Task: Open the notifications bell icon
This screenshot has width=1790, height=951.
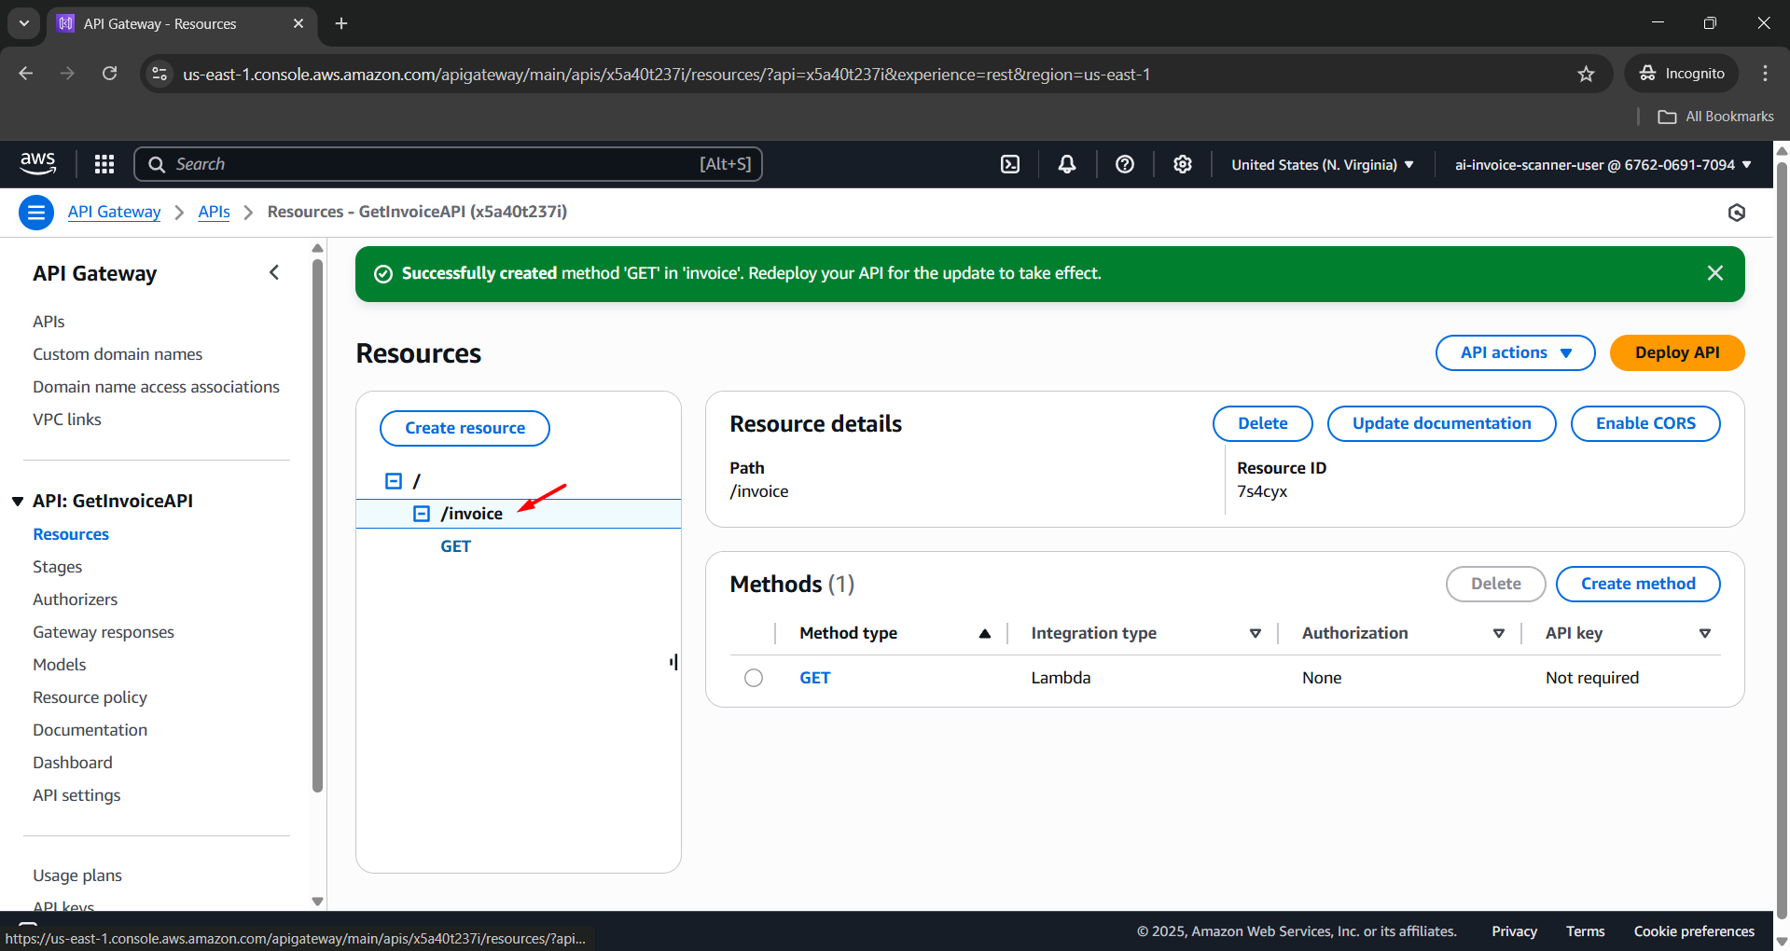Action: pos(1067,164)
